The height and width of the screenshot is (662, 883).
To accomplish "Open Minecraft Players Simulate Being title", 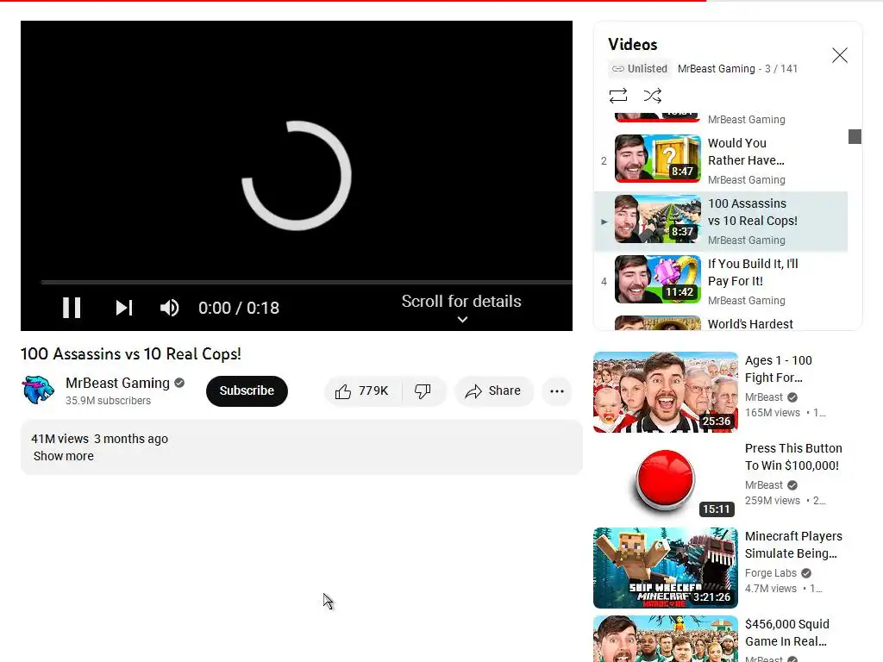I will coord(793,545).
